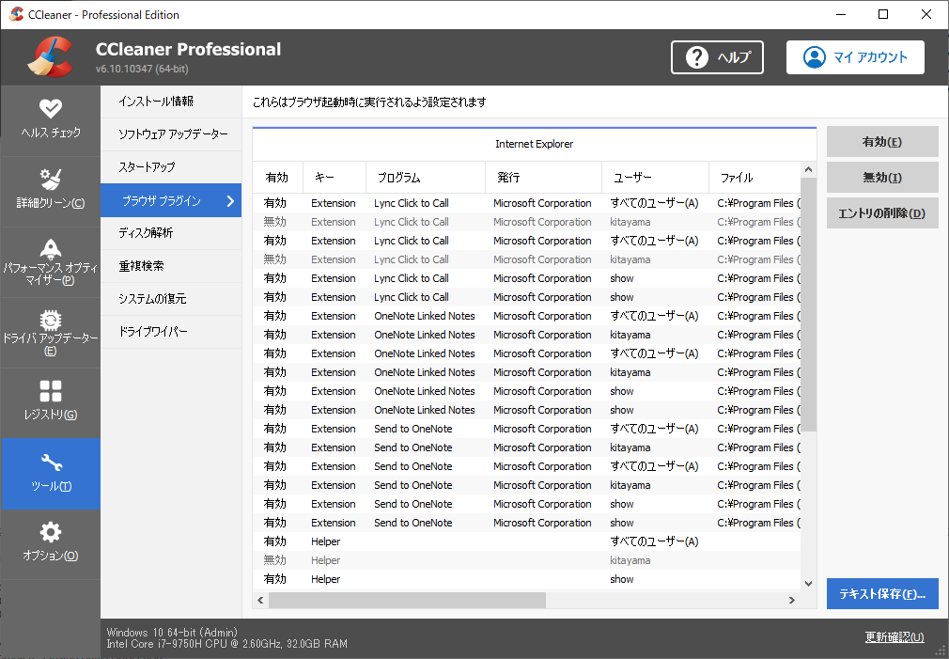Click 更新確認(U) link

895,637
